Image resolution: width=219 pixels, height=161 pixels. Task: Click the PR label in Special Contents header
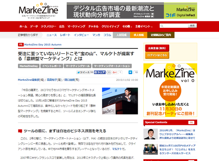click(191, 122)
